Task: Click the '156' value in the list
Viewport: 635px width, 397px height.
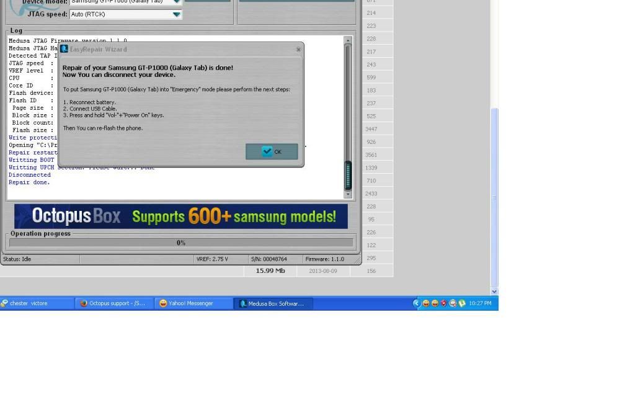Action: click(371, 271)
